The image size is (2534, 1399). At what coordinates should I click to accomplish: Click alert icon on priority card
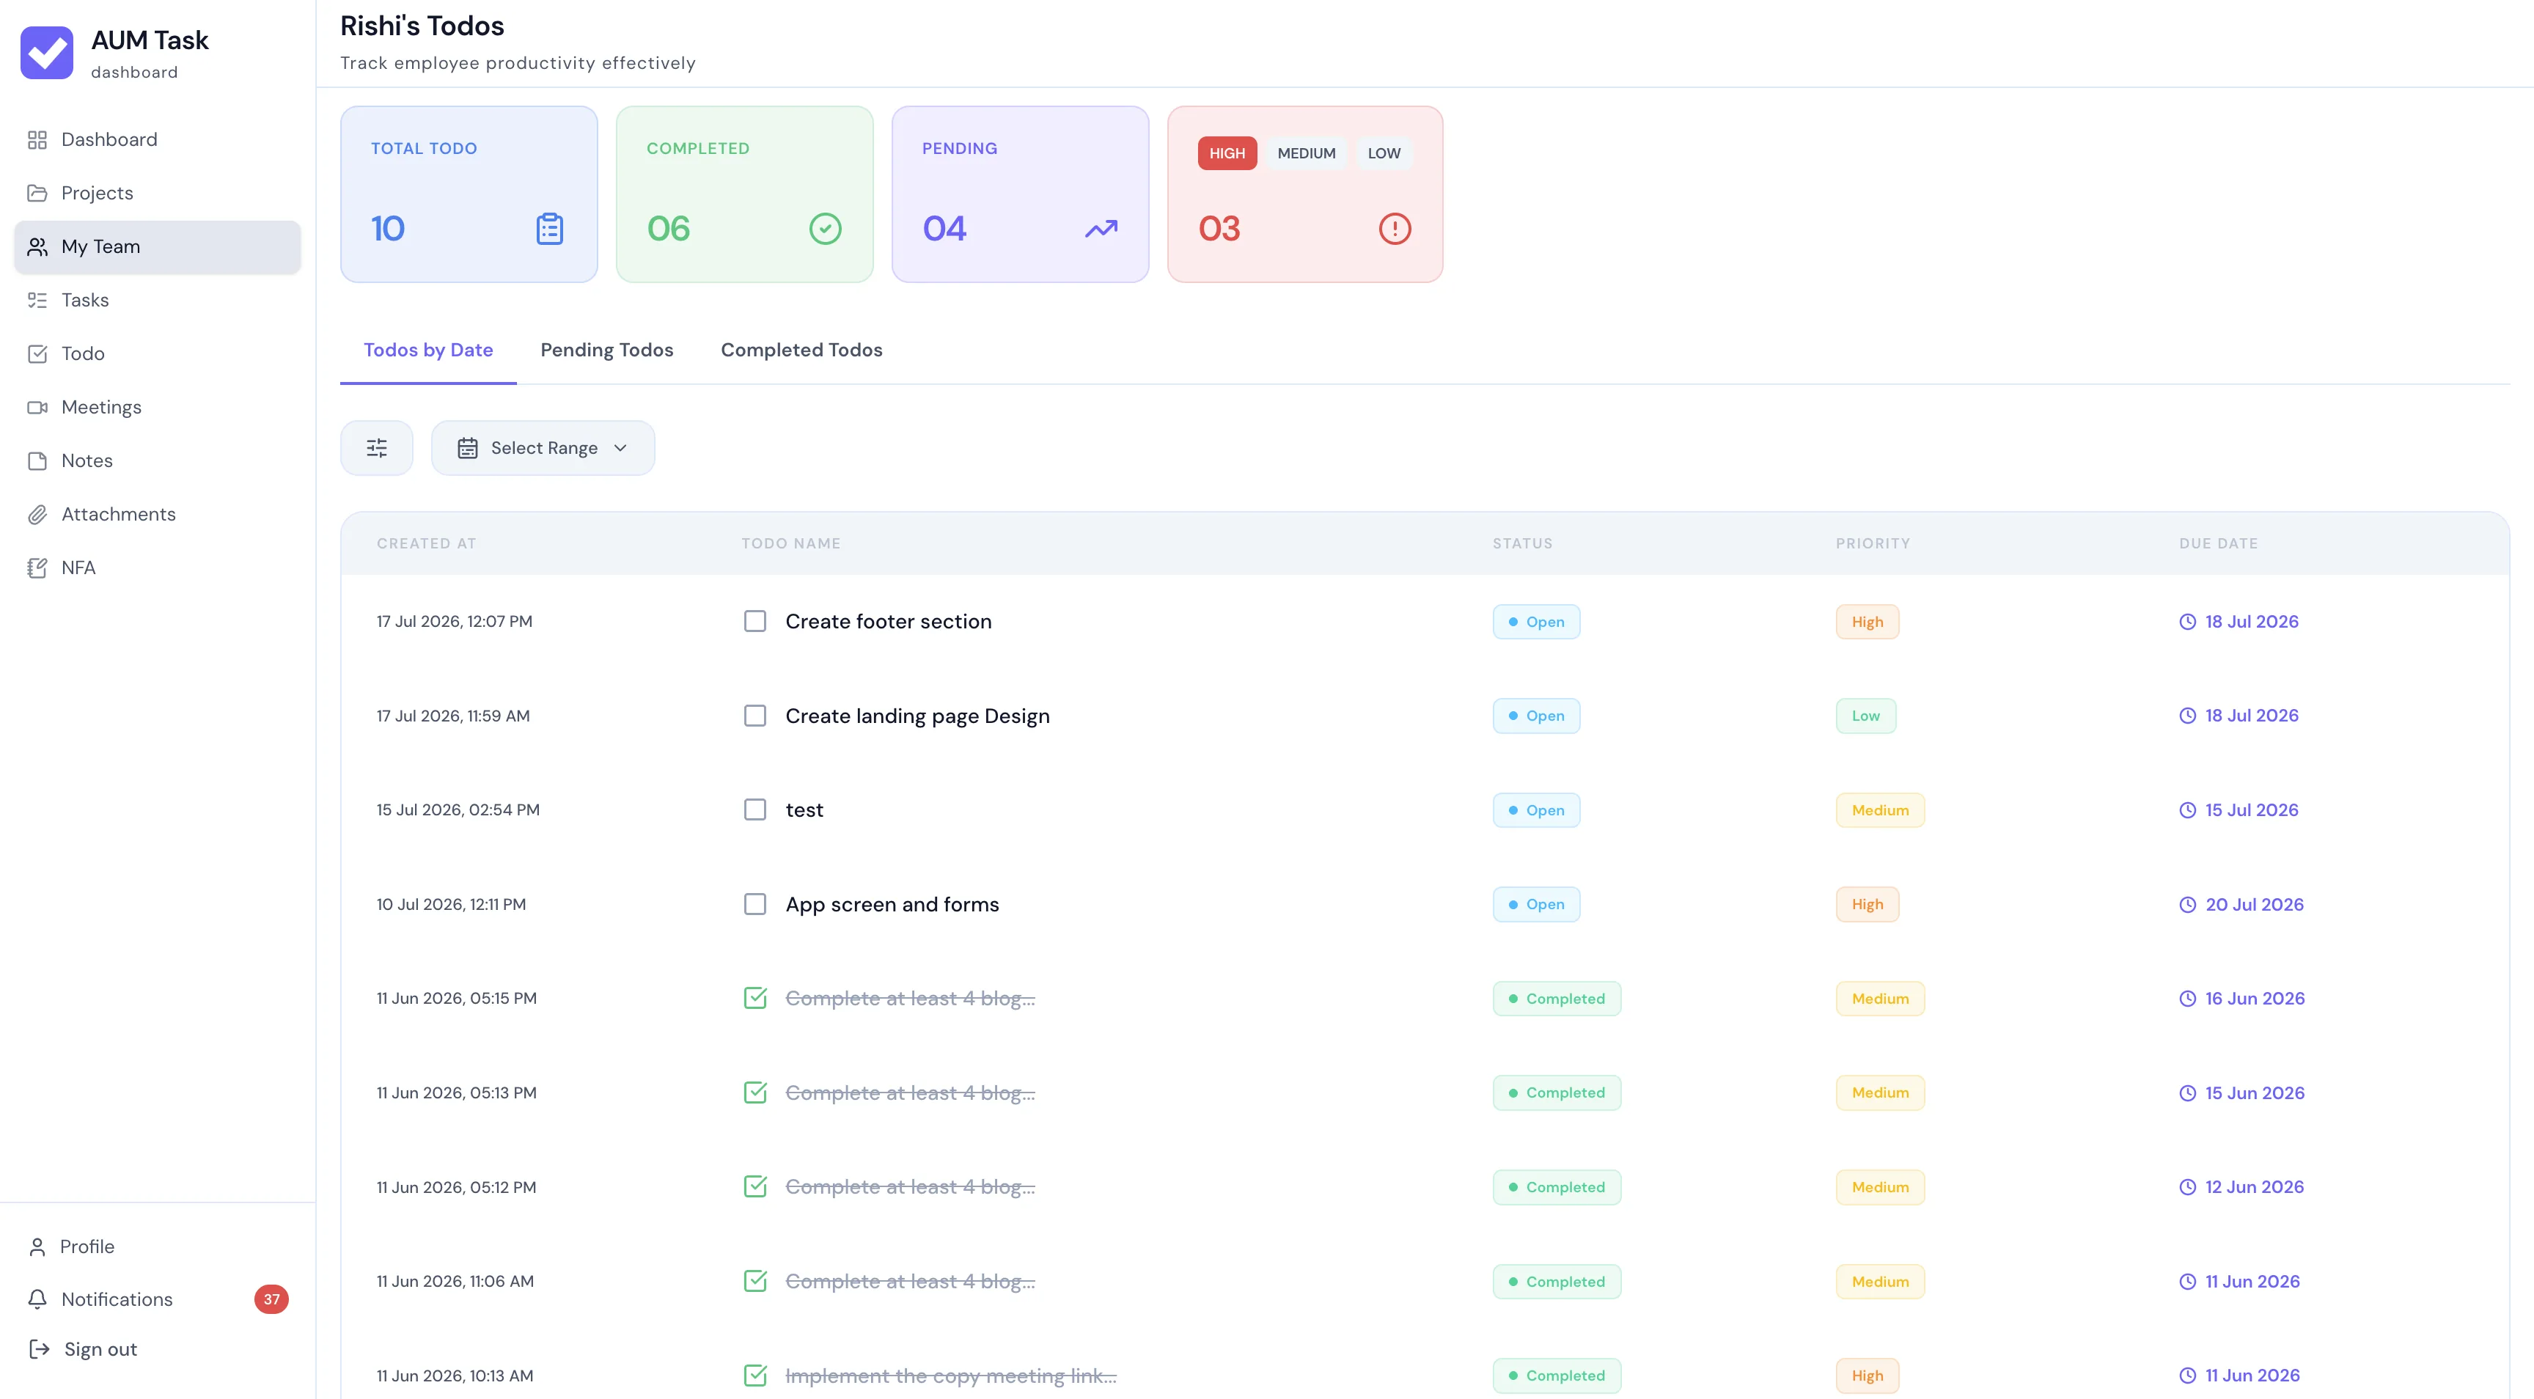[x=1394, y=228]
